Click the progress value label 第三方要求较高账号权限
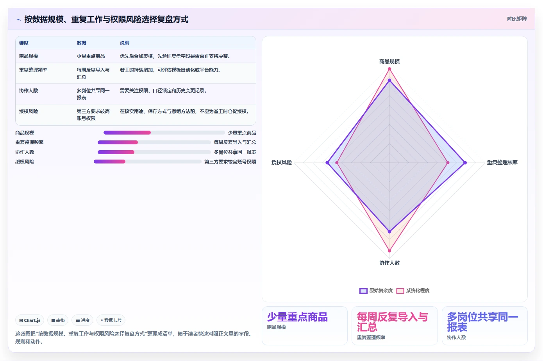Image resolution: width=543 pixels, height=361 pixels. pos(230,162)
